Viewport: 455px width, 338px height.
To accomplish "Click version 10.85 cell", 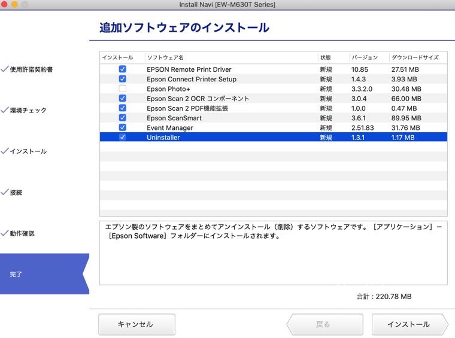I will (360, 69).
